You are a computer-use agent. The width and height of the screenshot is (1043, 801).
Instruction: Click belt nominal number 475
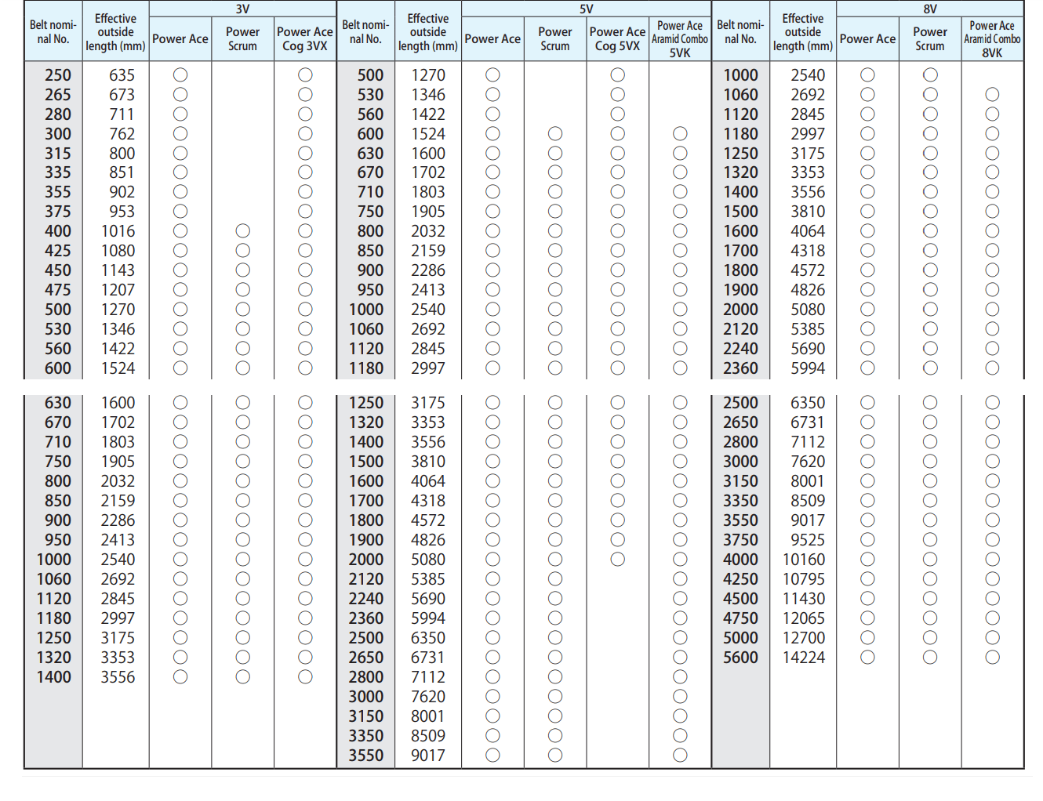[58, 290]
